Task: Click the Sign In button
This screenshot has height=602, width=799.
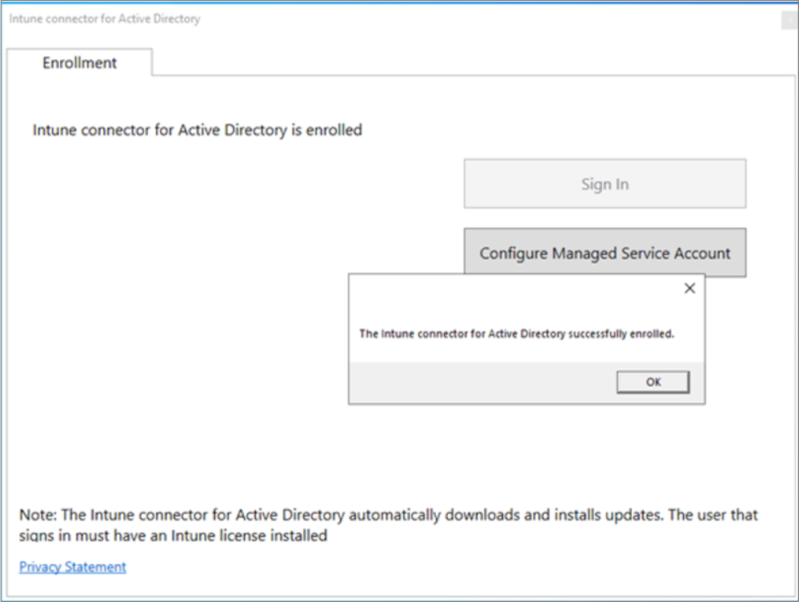Action: point(605,184)
